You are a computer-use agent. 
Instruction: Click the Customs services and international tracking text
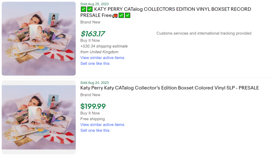(x=204, y=33)
